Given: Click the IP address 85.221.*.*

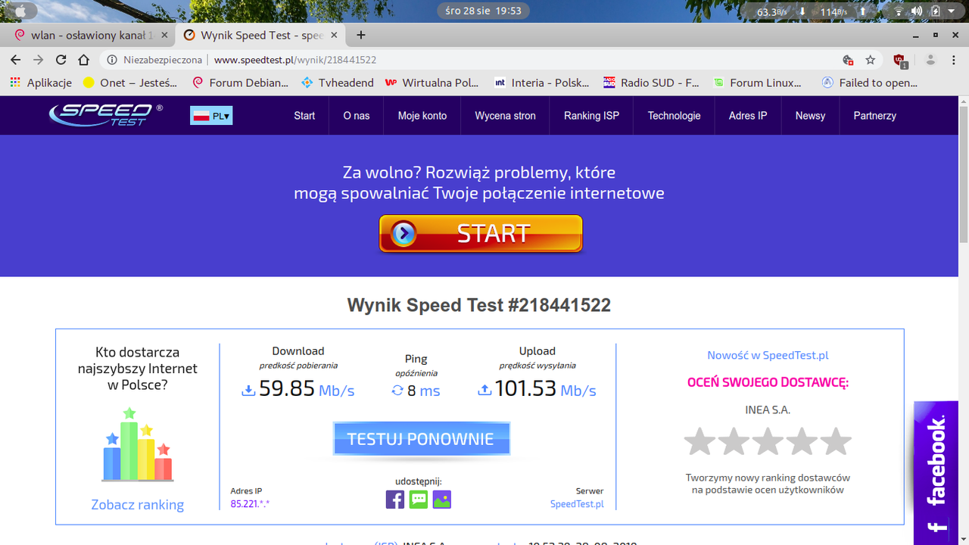Looking at the screenshot, I should (x=250, y=503).
